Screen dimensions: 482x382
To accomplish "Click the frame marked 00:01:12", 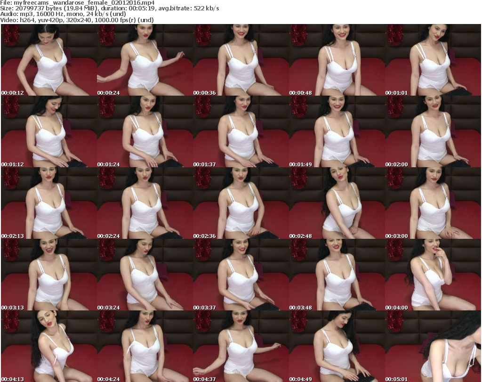I will 49,131.
